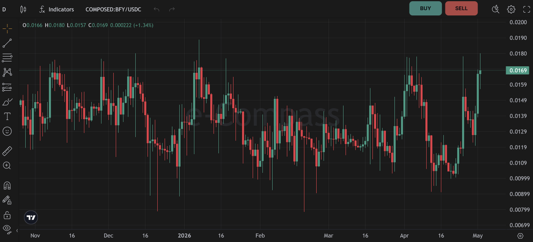Image resolution: width=533 pixels, height=242 pixels.
Task: Click the 0.00799 price axis label
Action: (519, 210)
